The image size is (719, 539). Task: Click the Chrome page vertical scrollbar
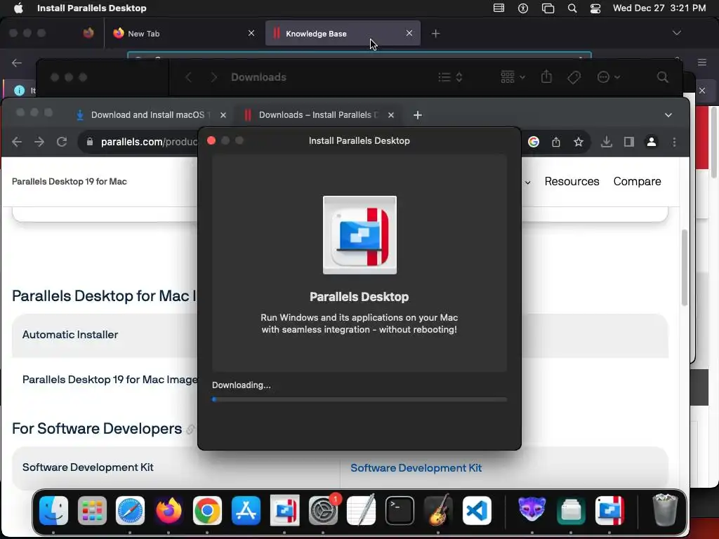pyautogui.click(x=684, y=267)
